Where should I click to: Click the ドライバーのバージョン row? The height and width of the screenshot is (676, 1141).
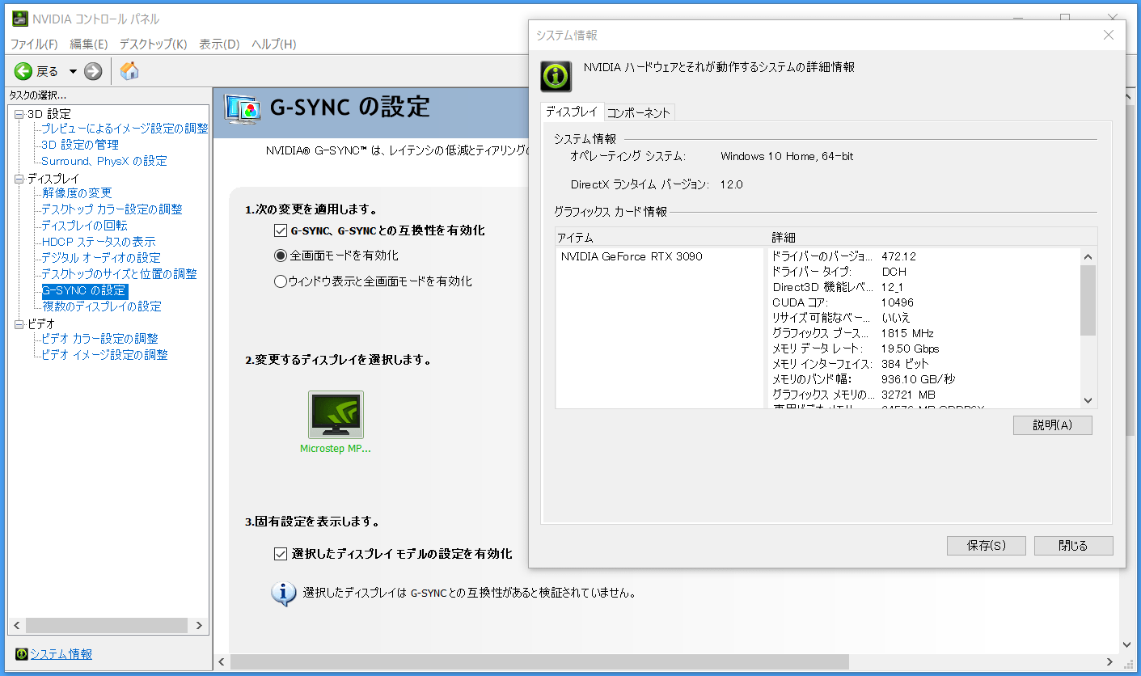924,256
